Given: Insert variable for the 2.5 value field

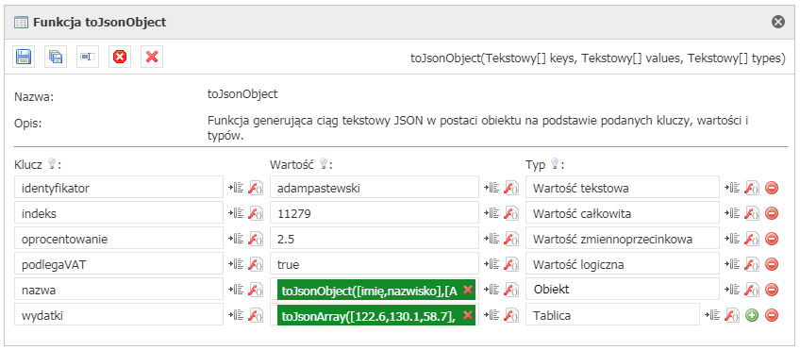Looking at the screenshot, I should (x=492, y=239).
